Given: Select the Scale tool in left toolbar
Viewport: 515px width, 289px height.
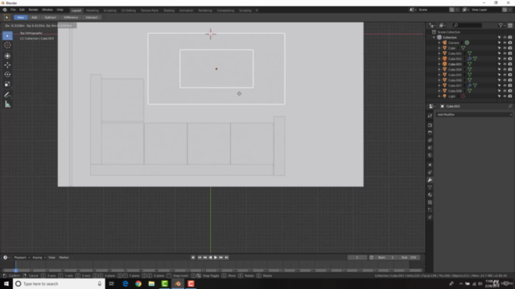Looking at the screenshot, I should pyautogui.click(x=7, y=84).
